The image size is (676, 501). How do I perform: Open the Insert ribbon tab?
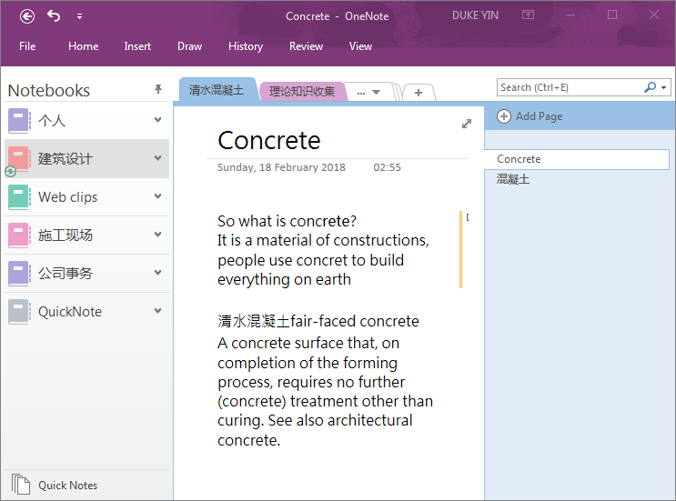click(137, 46)
